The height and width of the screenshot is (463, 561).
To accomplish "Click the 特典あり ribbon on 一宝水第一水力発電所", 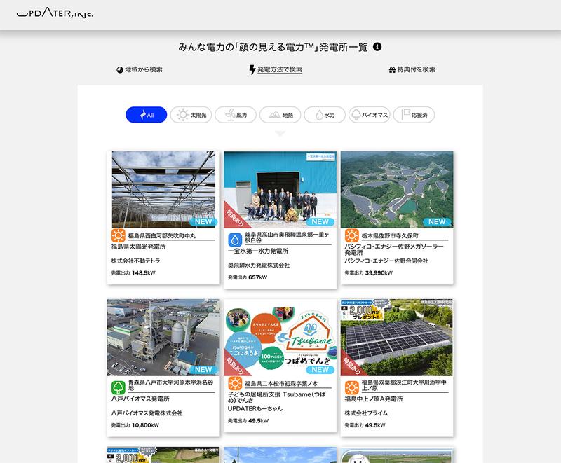I will point(235,218).
